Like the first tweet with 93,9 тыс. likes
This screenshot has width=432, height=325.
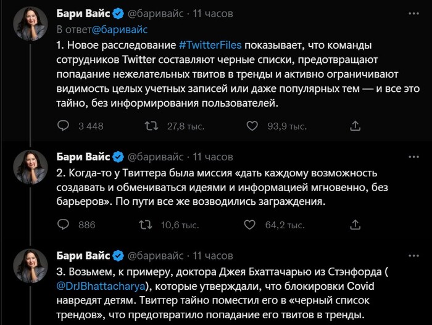coord(252,126)
